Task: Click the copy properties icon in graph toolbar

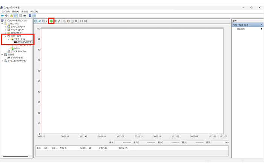Action: (64, 21)
